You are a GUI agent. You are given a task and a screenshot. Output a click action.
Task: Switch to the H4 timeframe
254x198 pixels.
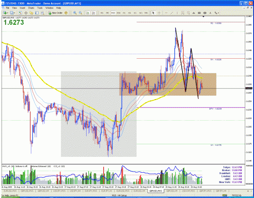pyautogui.click(x=130, y=13)
